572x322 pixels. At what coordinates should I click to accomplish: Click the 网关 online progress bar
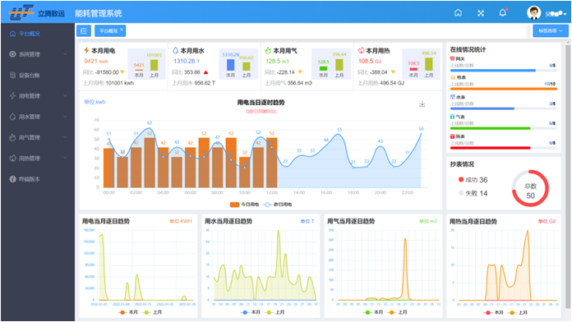(503, 70)
